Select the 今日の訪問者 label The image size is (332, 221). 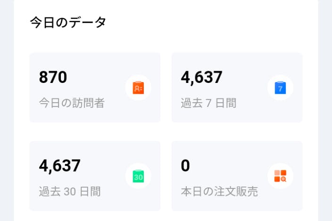coord(72,103)
